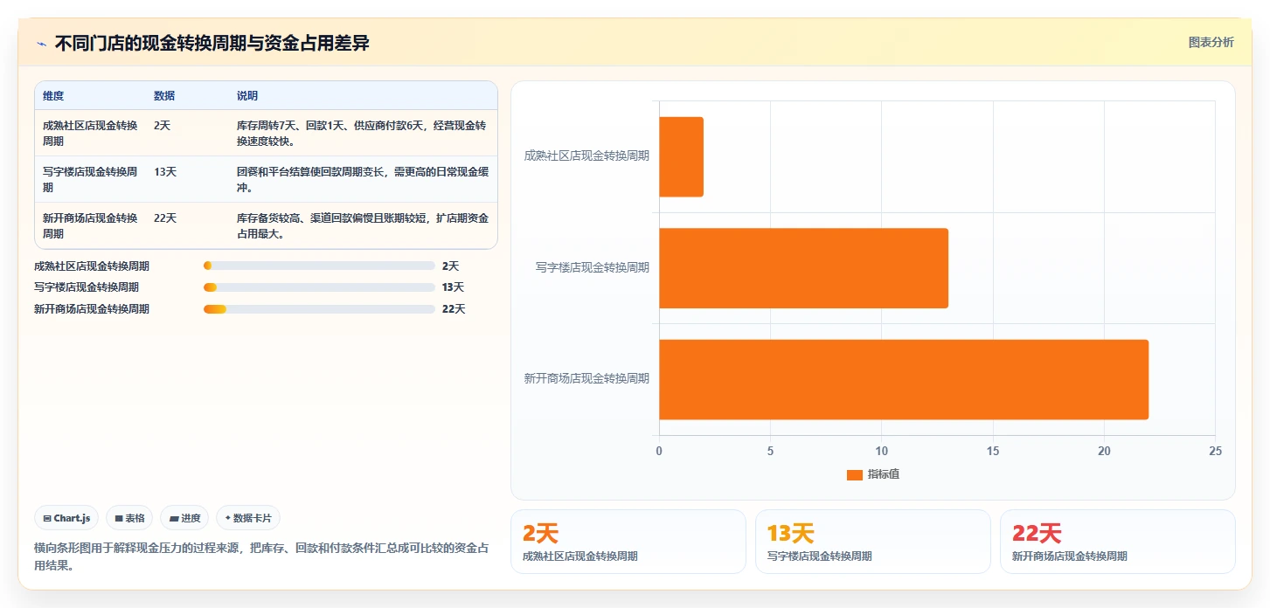Click the 数据 column header
The width and height of the screenshot is (1270, 608).
point(164,96)
